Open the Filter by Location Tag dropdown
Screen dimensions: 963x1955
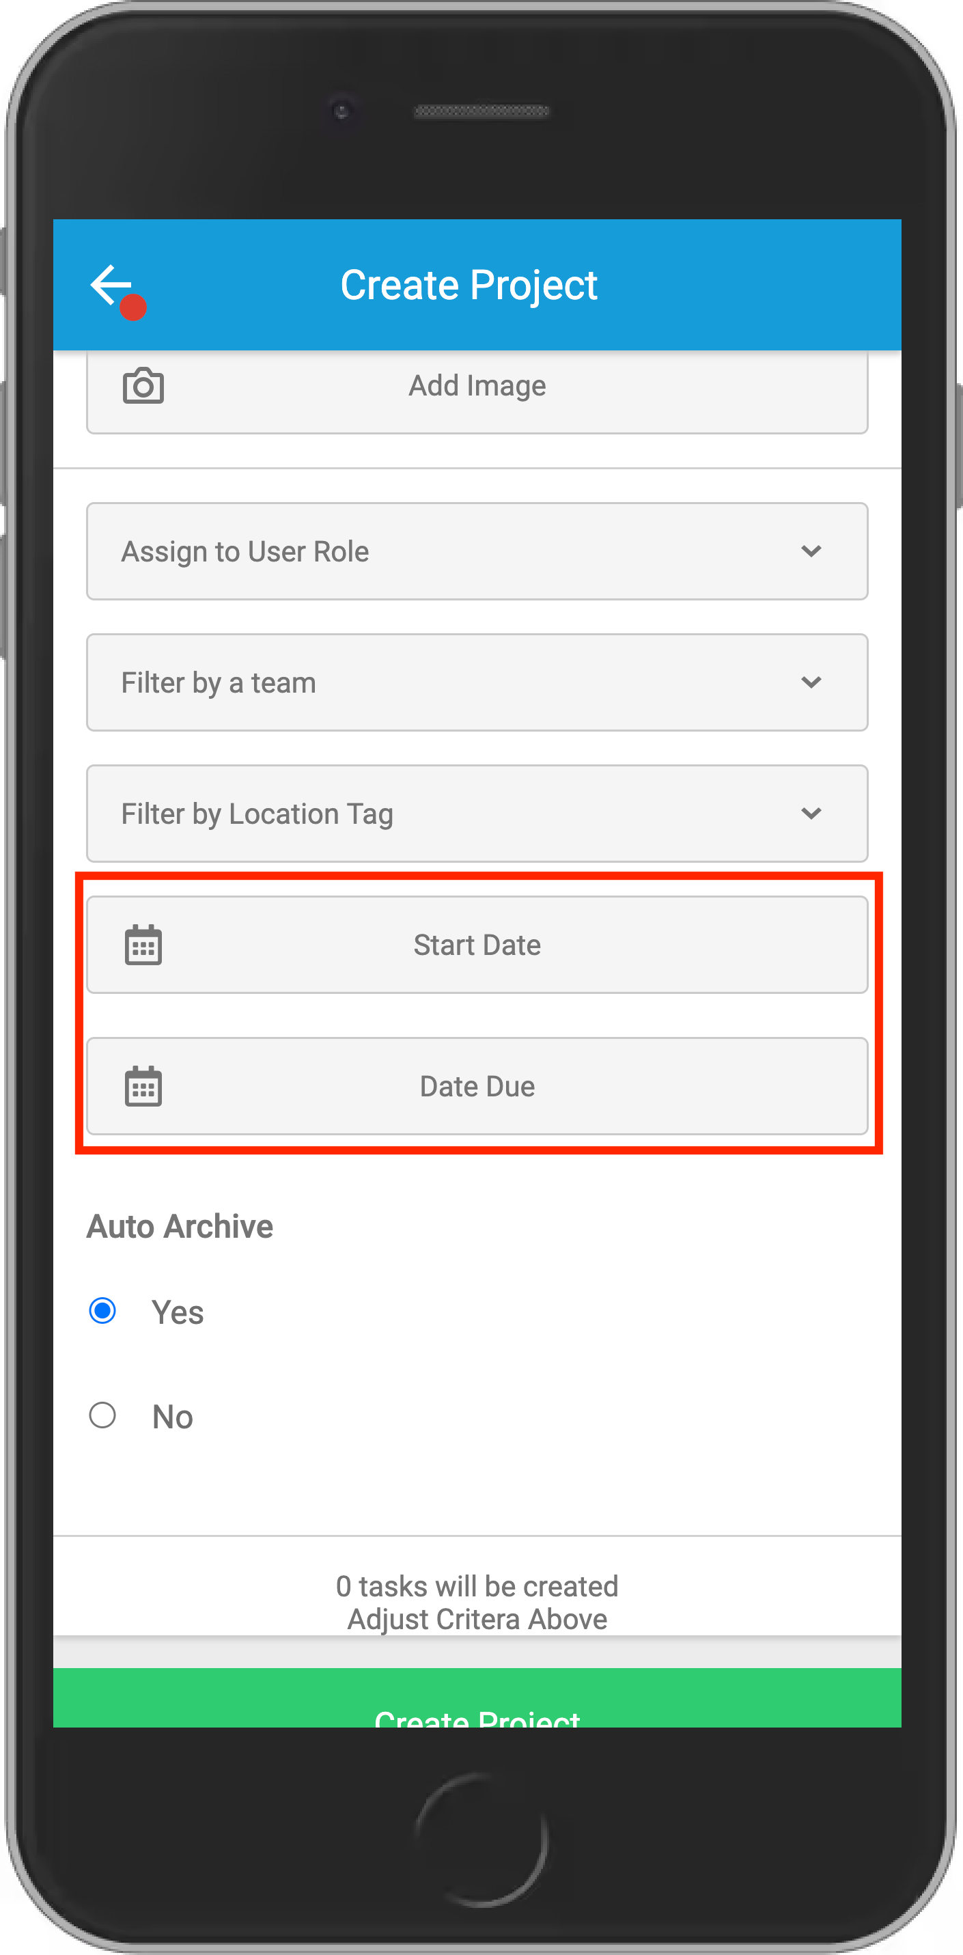click(477, 814)
